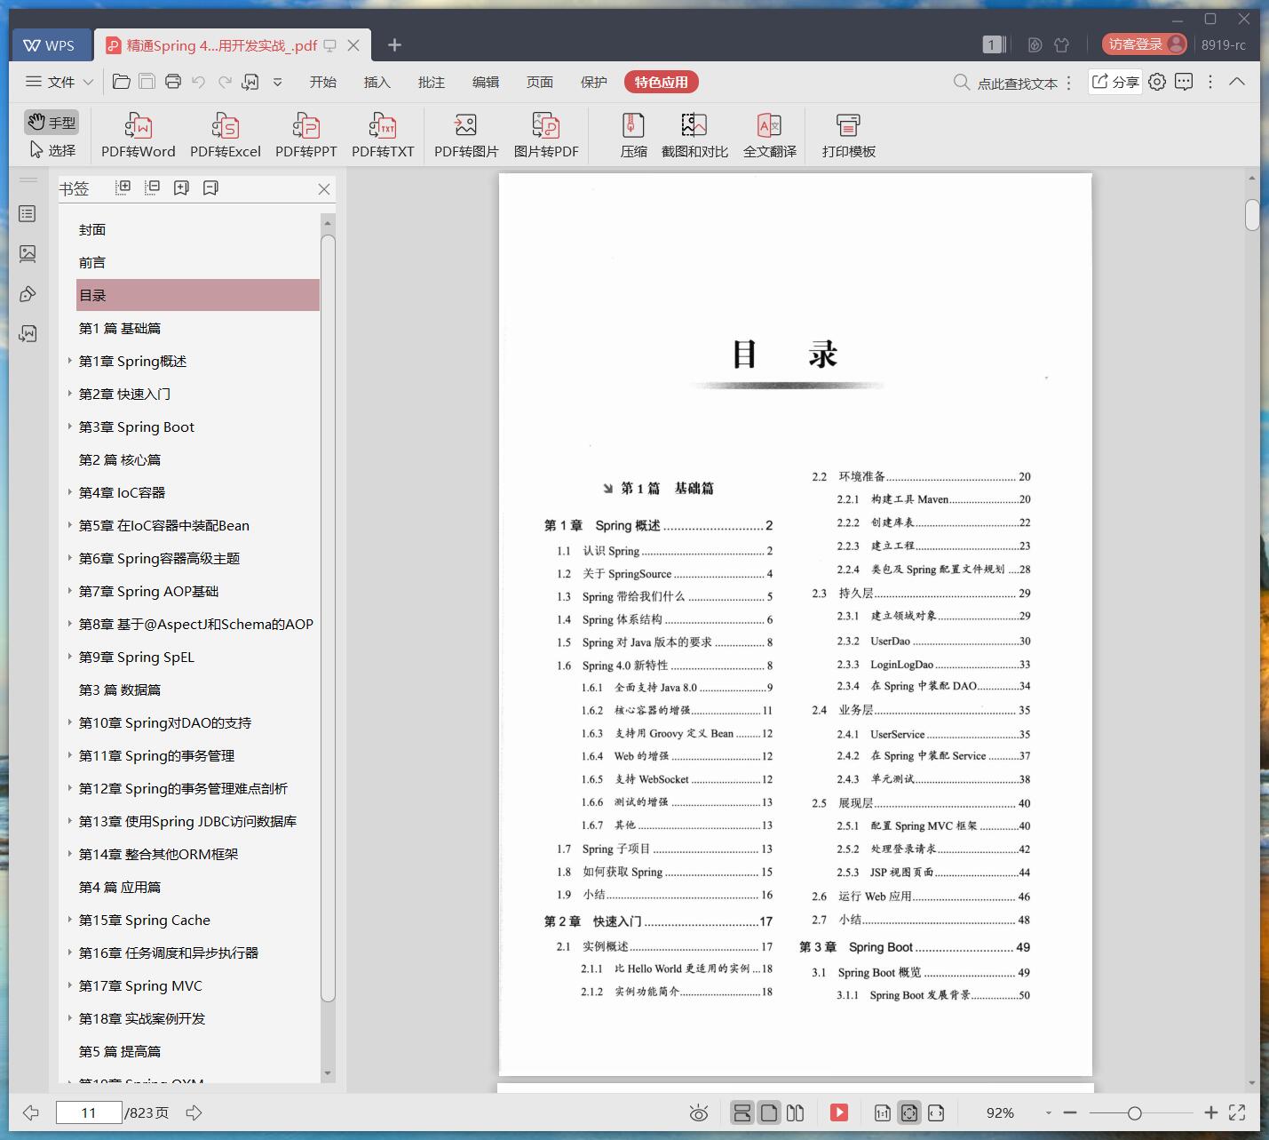Open settings gear near 分享
Image resolution: width=1269 pixels, height=1140 pixels.
[1157, 82]
